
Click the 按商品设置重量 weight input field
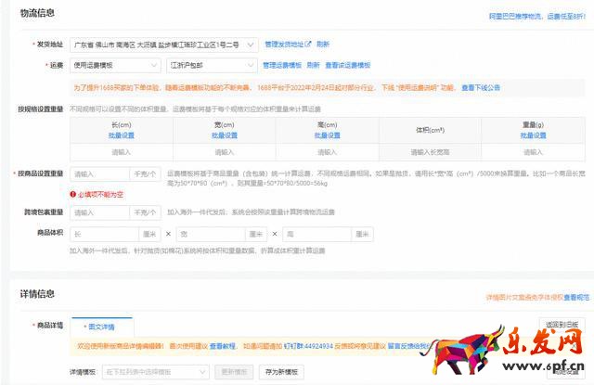[x=99, y=173]
